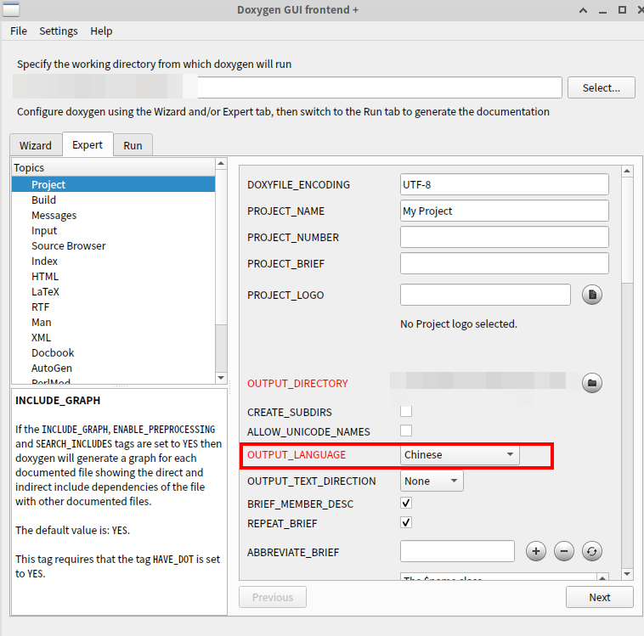Switch to the Run tab
The image size is (644, 636).
pos(133,145)
